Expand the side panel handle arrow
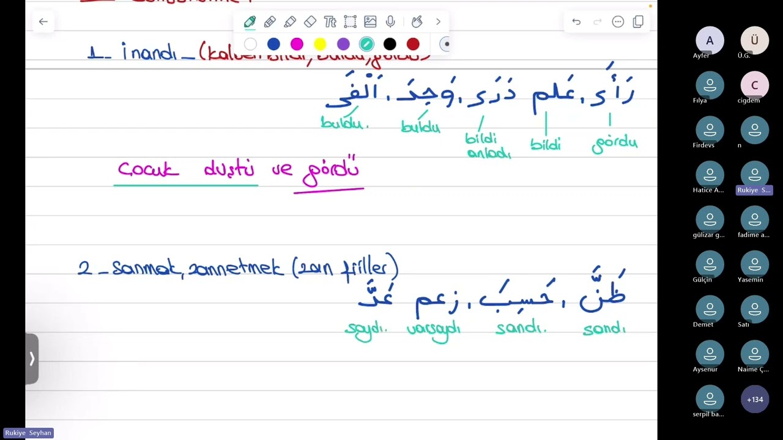783x440 pixels. point(32,359)
